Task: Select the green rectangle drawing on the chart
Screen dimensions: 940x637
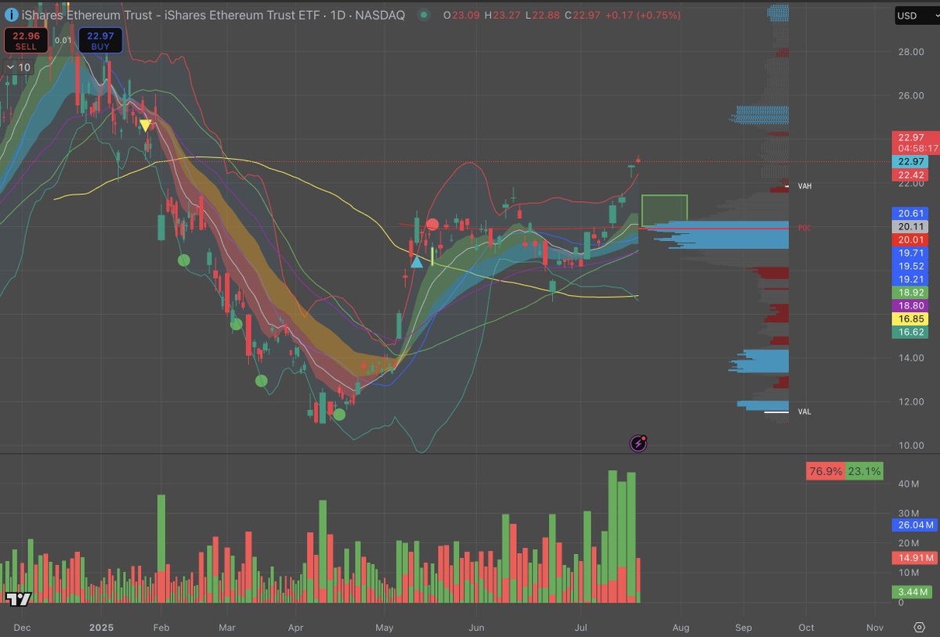Action: coord(664,211)
